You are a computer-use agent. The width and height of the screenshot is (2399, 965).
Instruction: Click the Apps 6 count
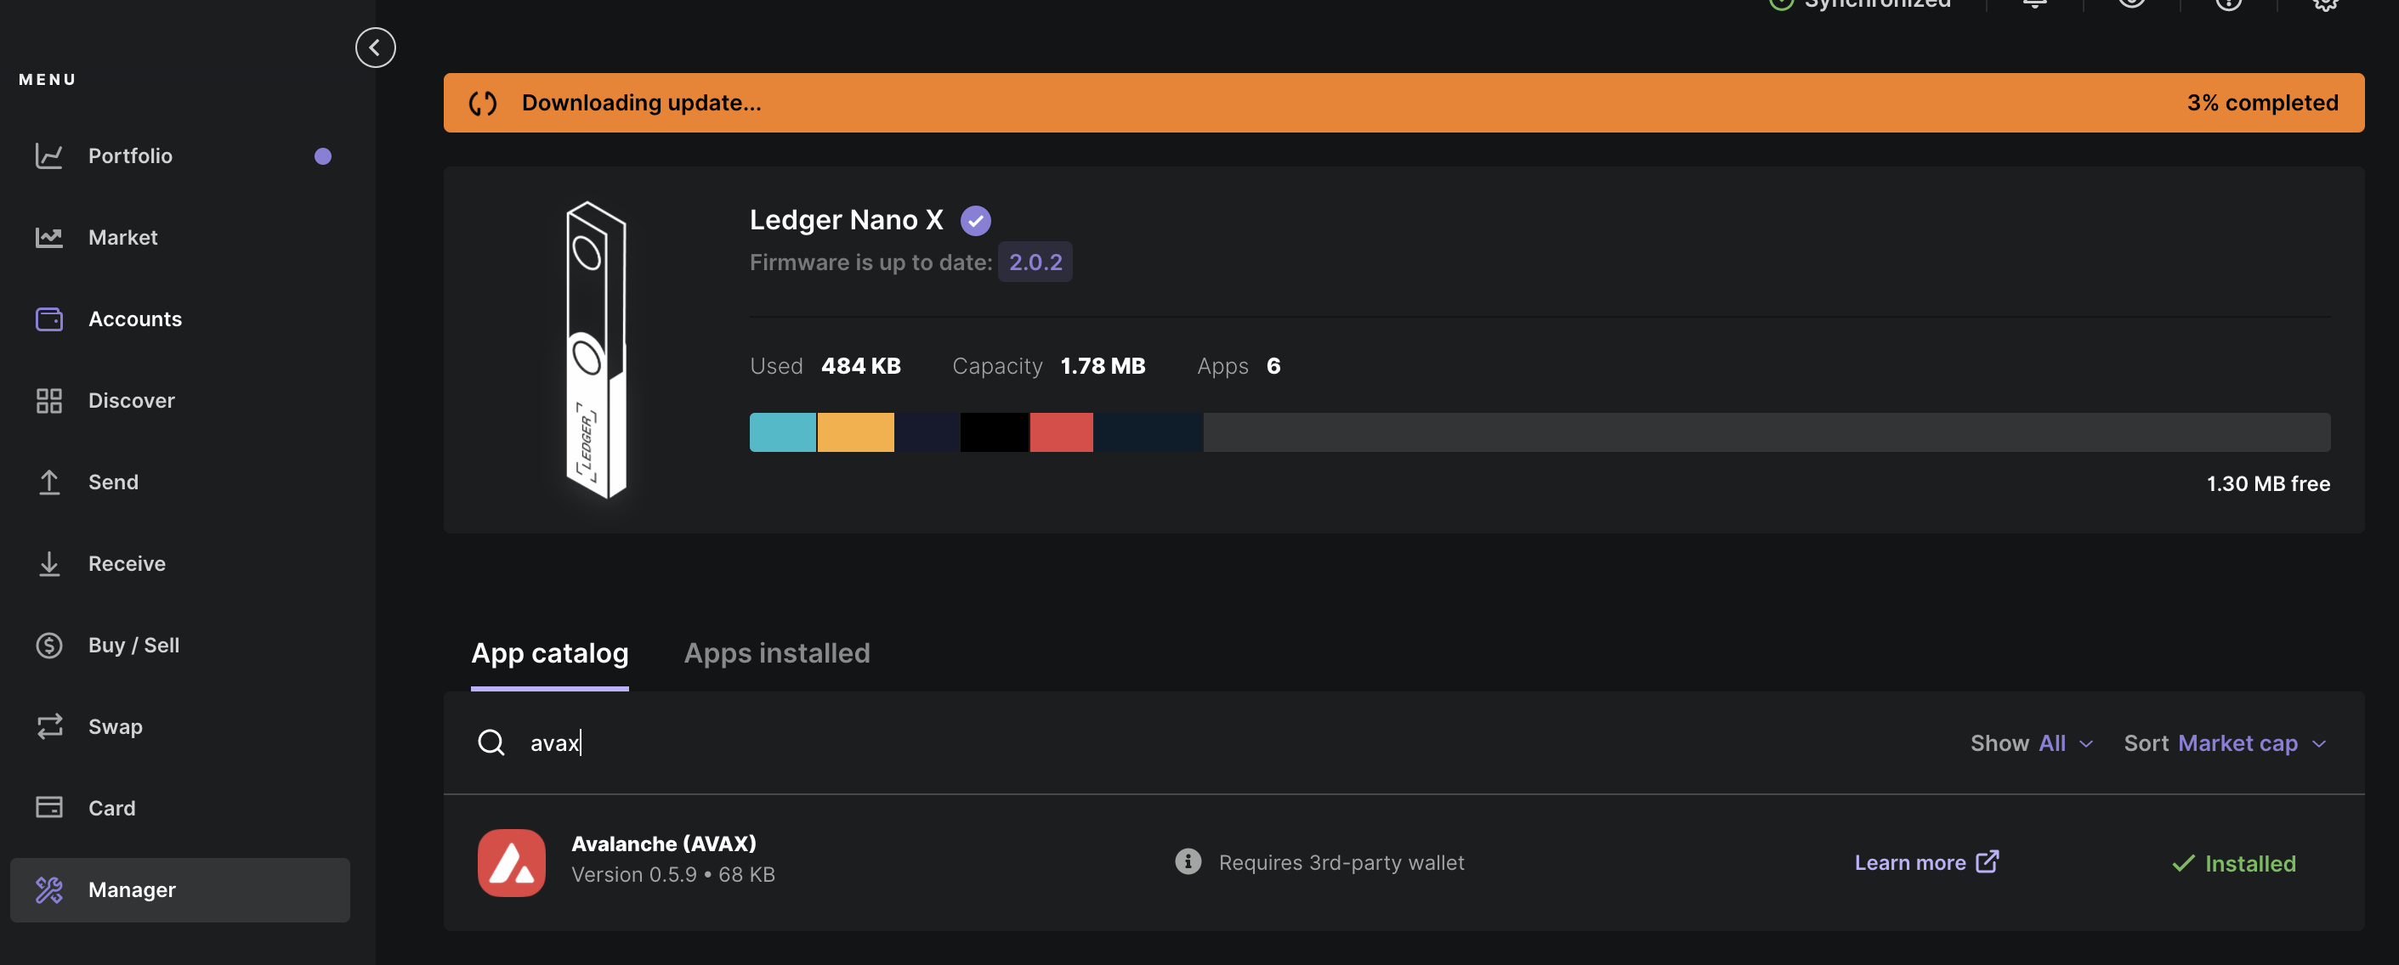pyautogui.click(x=1273, y=366)
